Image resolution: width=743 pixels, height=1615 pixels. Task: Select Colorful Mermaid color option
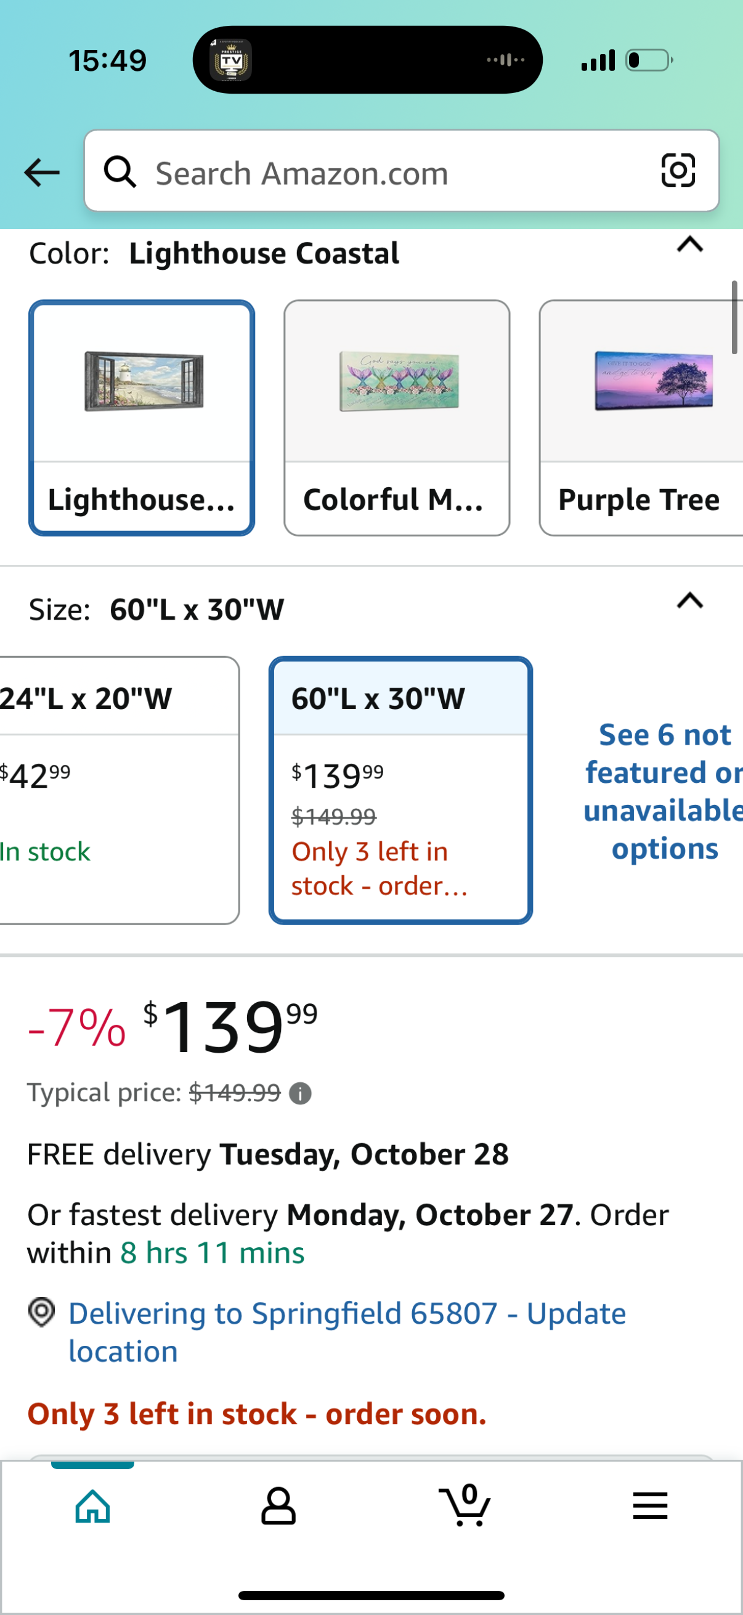(396, 418)
